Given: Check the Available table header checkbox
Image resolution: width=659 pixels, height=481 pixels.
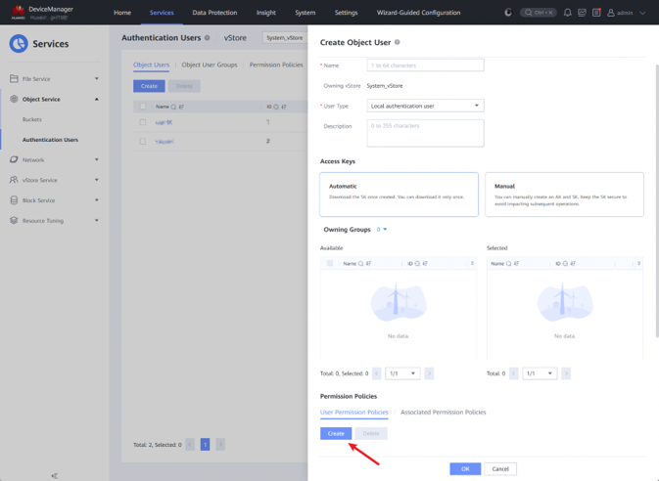Looking at the screenshot, I should point(330,264).
